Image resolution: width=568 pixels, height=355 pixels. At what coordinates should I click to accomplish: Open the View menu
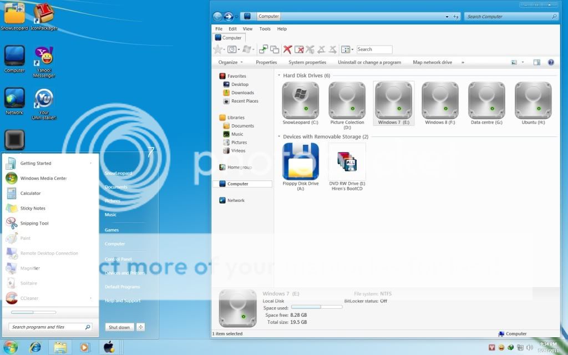point(247,29)
